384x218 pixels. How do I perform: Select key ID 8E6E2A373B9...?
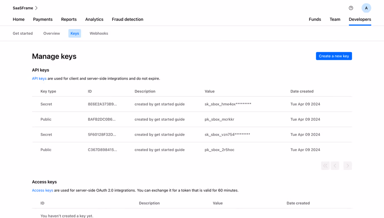tap(102, 104)
